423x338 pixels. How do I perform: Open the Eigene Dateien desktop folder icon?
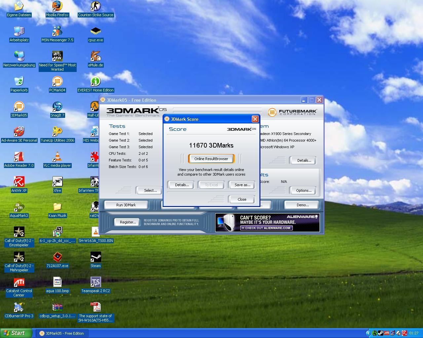pyautogui.click(x=19, y=6)
